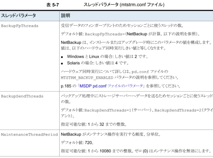
Task: Open the MSDP pd.conf ファイルのパラメータ link
Action: [x=112, y=86]
